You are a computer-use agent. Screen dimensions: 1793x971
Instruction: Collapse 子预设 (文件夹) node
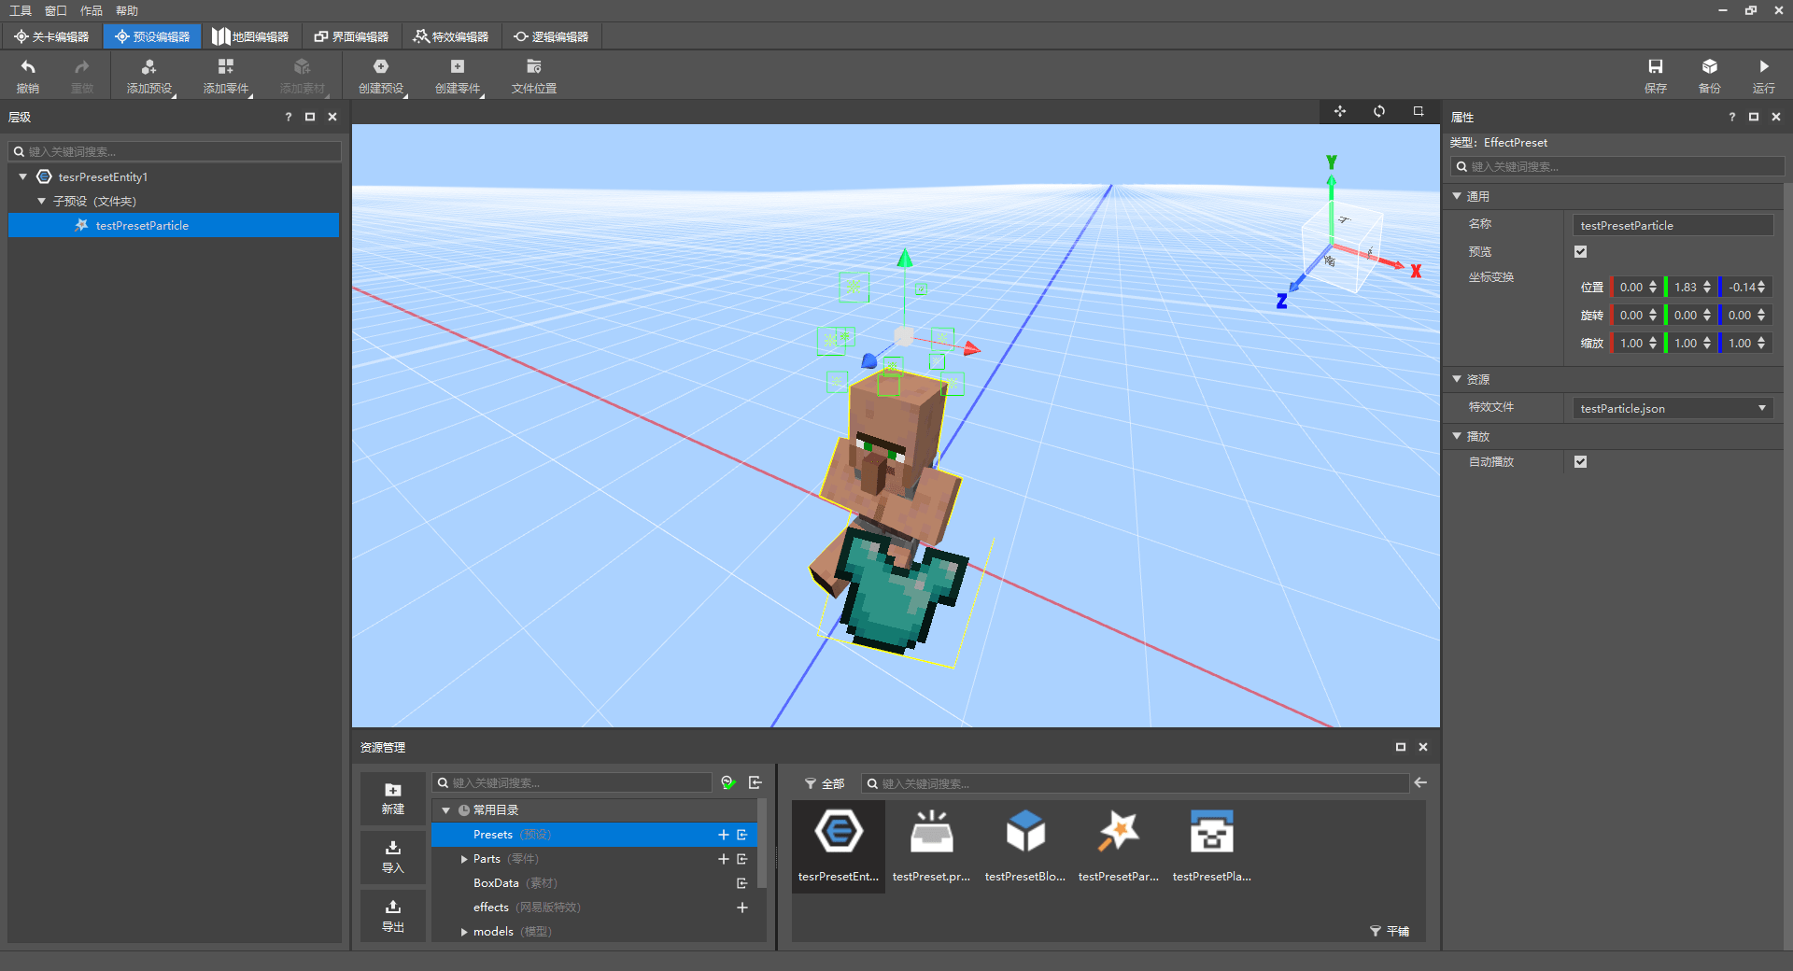tap(41, 201)
